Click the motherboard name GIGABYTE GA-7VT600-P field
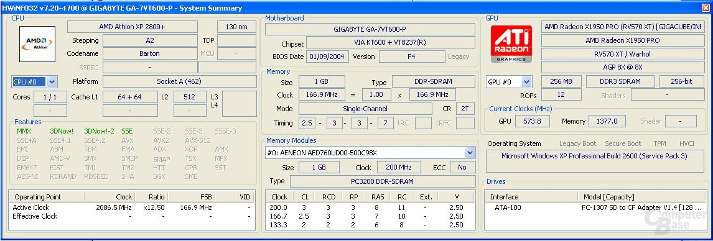713x241 pixels. pos(370,29)
